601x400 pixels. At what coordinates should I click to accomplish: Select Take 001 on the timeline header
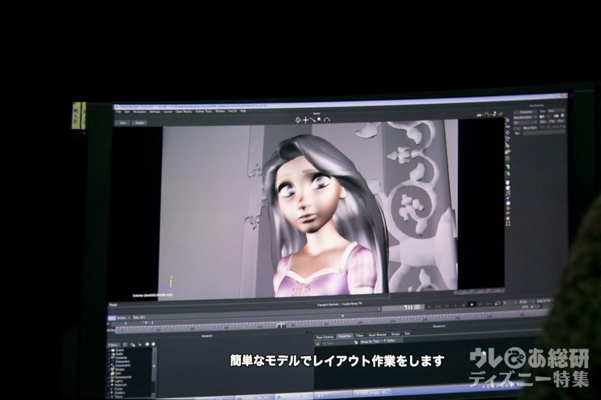pos(139,317)
